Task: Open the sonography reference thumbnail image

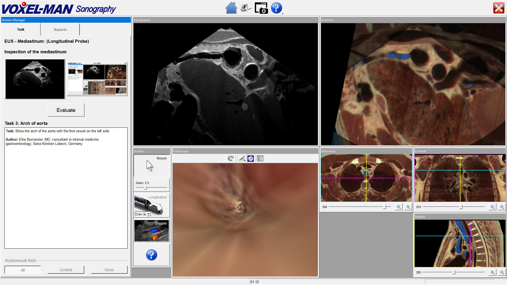Action: point(35,79)
